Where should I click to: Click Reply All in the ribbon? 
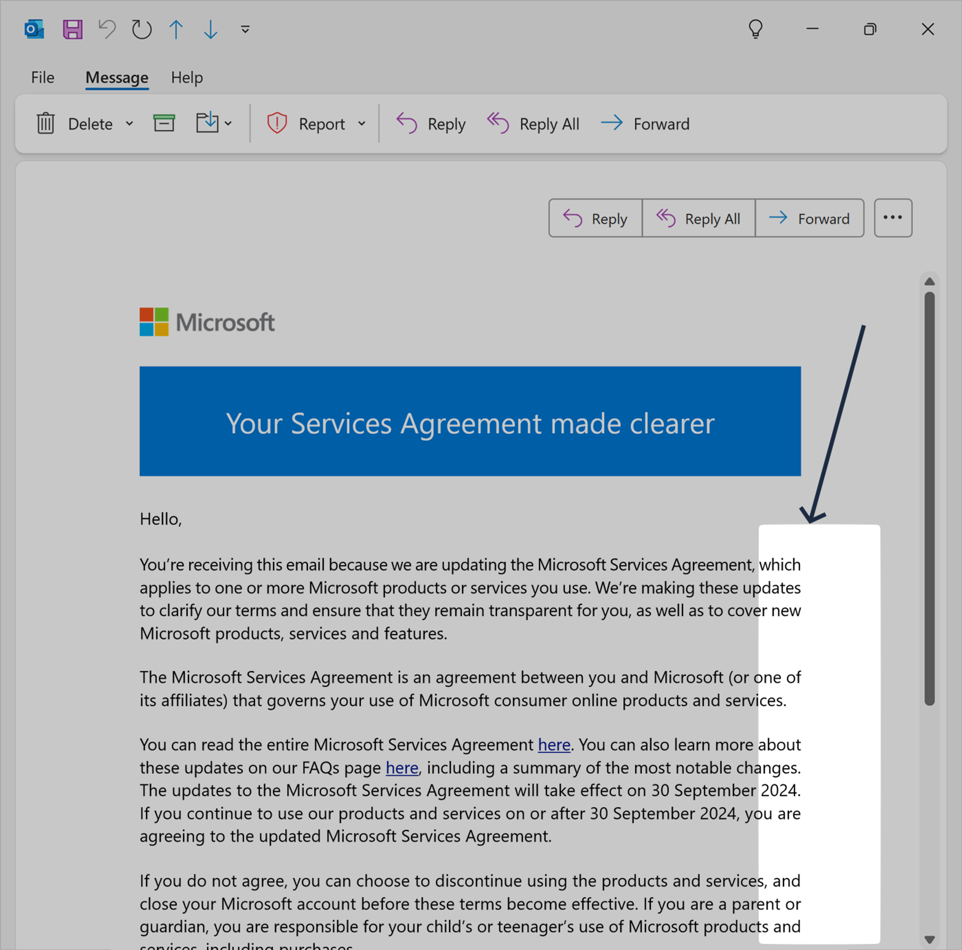(533, 123)
